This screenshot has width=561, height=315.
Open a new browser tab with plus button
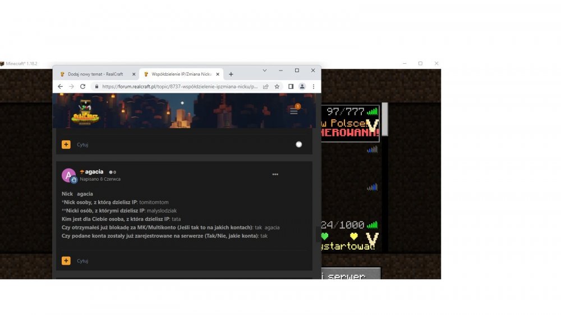(x=231, y=74)
